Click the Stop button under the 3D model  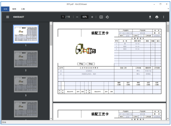[90, 64]
